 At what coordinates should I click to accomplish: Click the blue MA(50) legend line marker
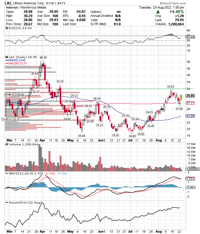click(x=7, y=60)
